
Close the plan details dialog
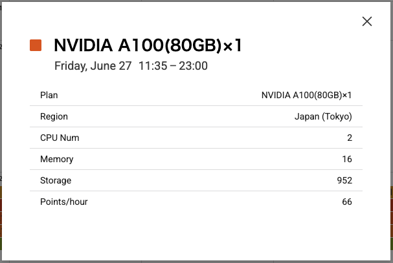(367, 21)
